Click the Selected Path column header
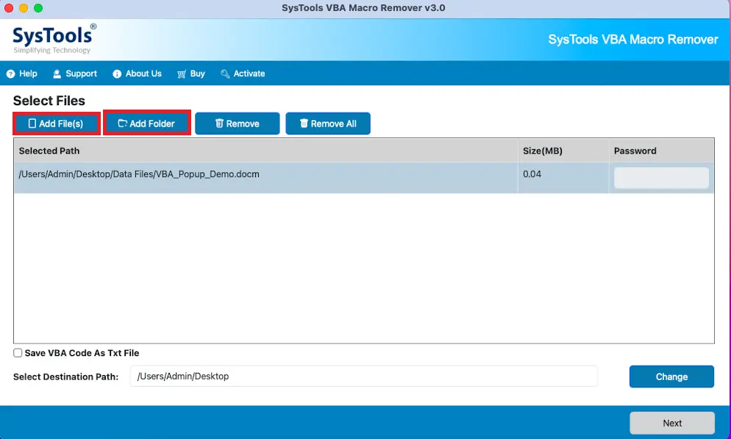Image resolution: width=731 pixels, height=439 pixels. click(265, 151)
